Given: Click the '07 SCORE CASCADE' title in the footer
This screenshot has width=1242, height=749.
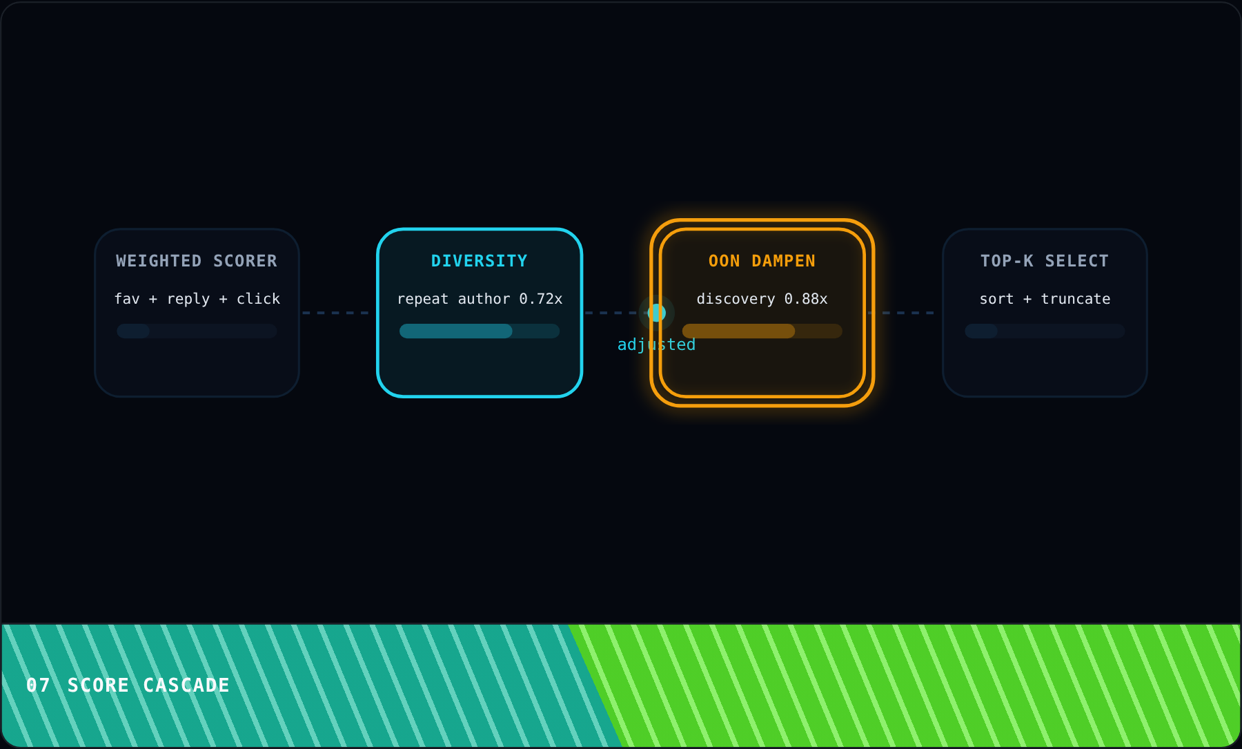Looking at the screenshot, I should [128, 685].
